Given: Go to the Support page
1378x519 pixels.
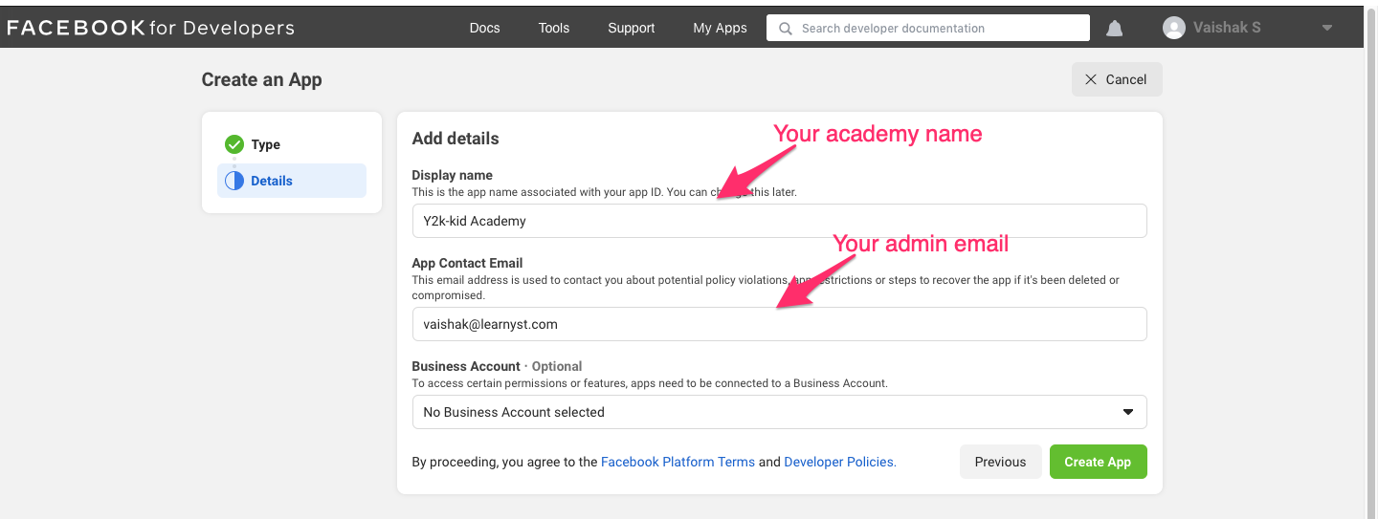Looking at the screenshot, I should click(x=632, y=28).
